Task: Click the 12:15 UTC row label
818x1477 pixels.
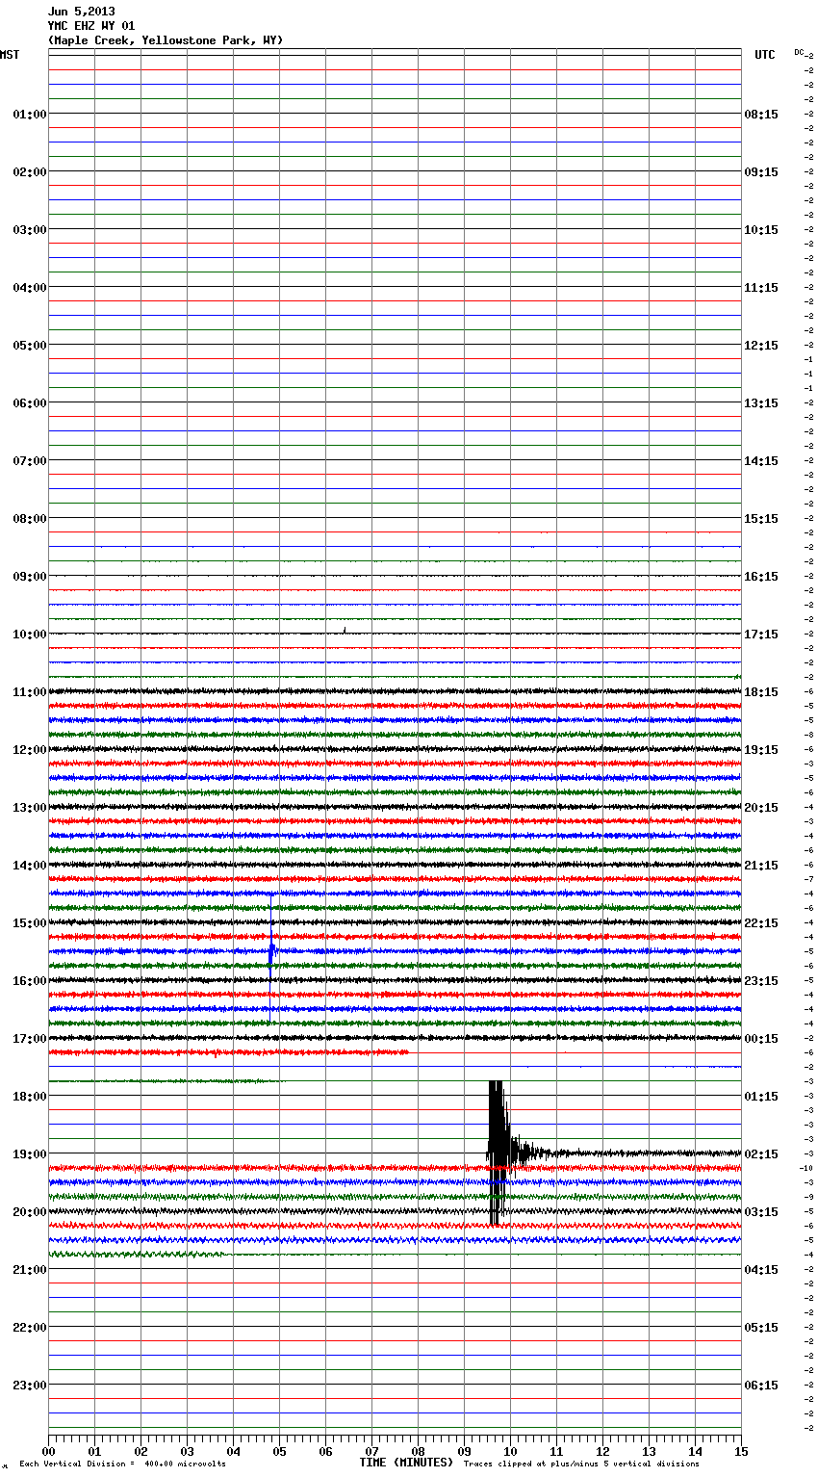Action: (x=761, y=345)
